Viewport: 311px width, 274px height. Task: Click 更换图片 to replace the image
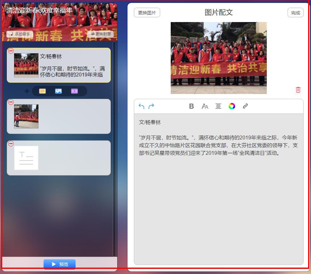[147, 13]
